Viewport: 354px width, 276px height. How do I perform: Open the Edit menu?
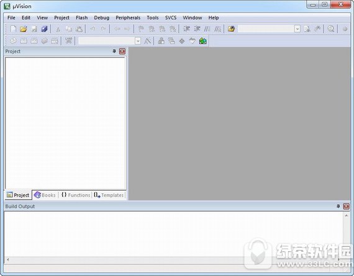pos(26,17)
